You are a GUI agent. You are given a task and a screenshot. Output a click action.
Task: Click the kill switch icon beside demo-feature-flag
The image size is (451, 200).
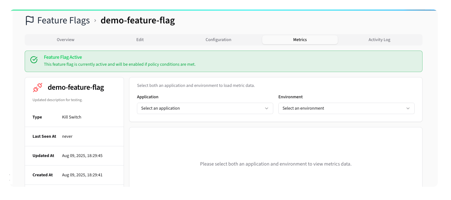click(x=38, y=88)
